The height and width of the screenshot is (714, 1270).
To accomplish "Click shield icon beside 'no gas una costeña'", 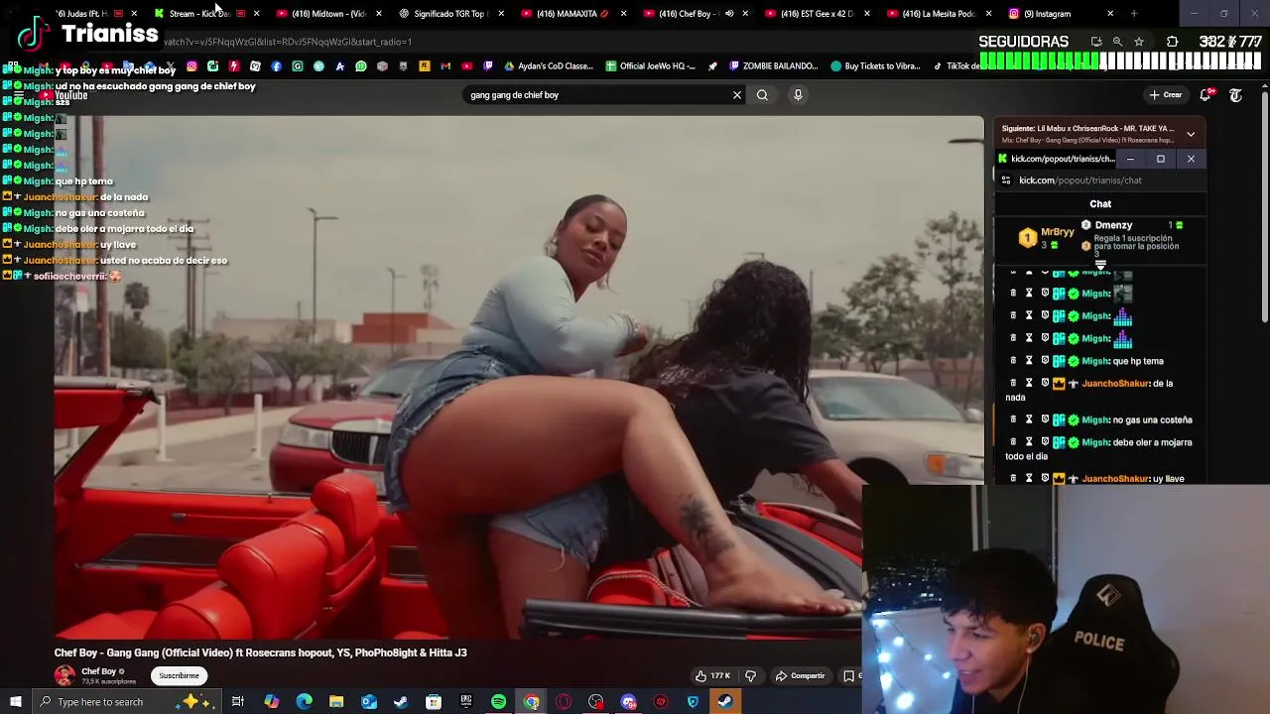I will (x=1045, y=419).
